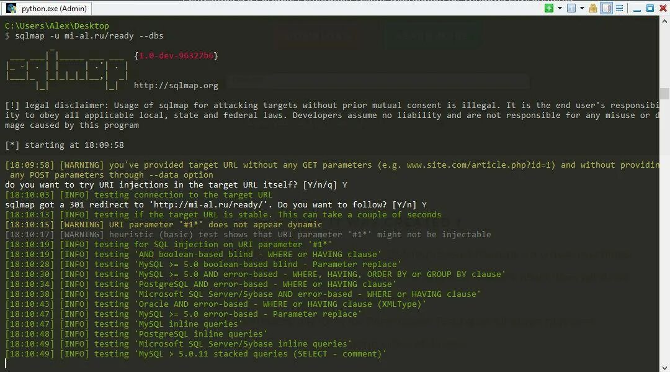Click scrollbar up arrow at top
The image size is (670, 372).
tap(664, 20)
